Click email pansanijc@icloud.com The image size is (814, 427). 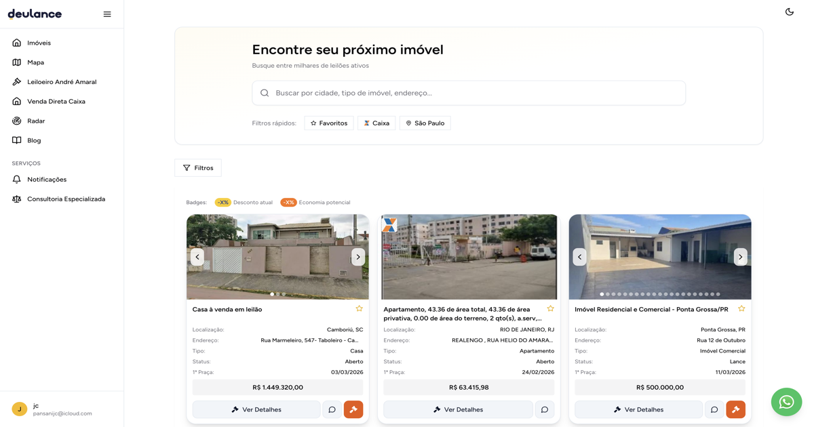click(62, 413)
